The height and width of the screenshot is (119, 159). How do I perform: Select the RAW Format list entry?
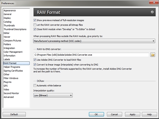pyautogui.click(x=17, y=63)
